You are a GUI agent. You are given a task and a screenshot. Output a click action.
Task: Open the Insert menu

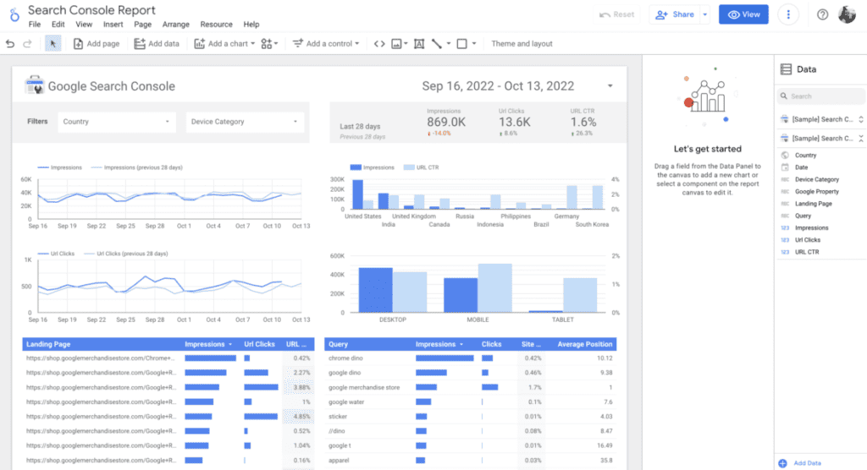(x=113, y=25)
